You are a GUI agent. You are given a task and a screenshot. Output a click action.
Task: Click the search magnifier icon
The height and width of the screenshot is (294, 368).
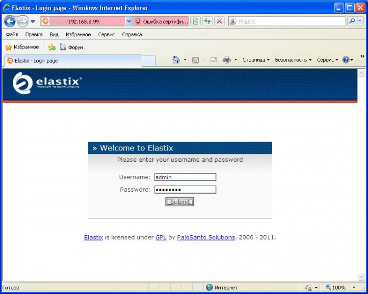coord(352,22)
